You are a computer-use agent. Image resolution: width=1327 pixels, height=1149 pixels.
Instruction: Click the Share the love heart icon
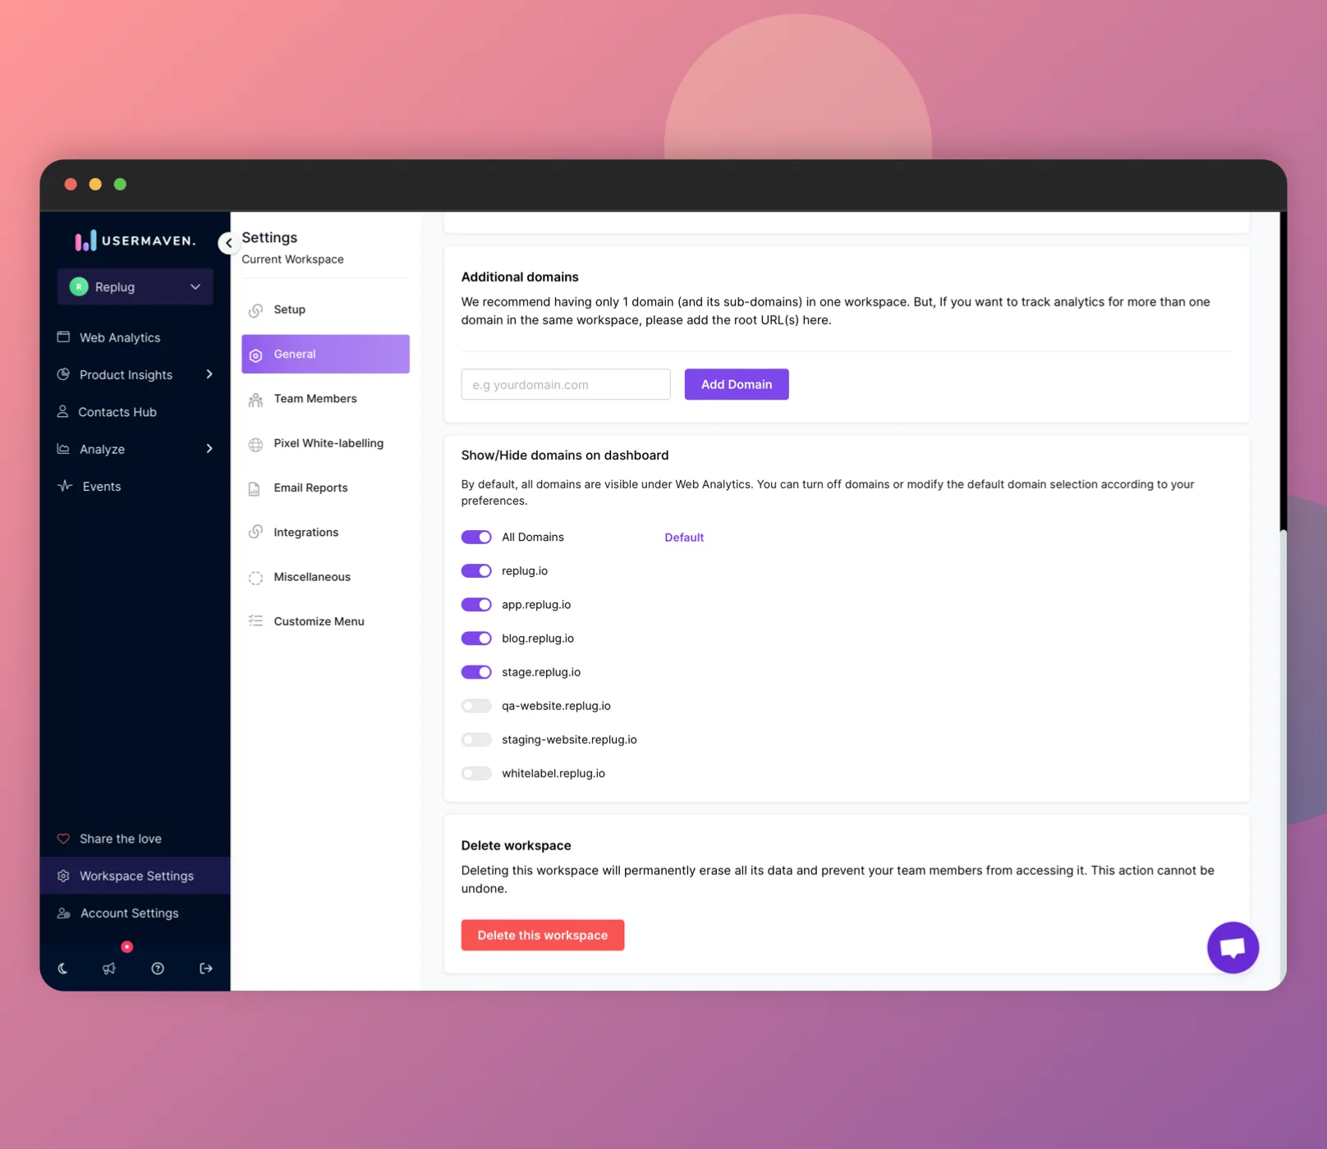click(63, 839)
